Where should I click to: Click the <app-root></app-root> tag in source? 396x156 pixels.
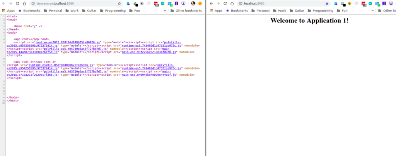31,39
